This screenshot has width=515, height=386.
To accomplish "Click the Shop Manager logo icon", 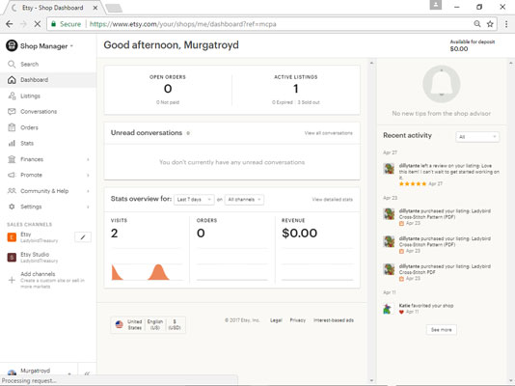I will 12,45.
